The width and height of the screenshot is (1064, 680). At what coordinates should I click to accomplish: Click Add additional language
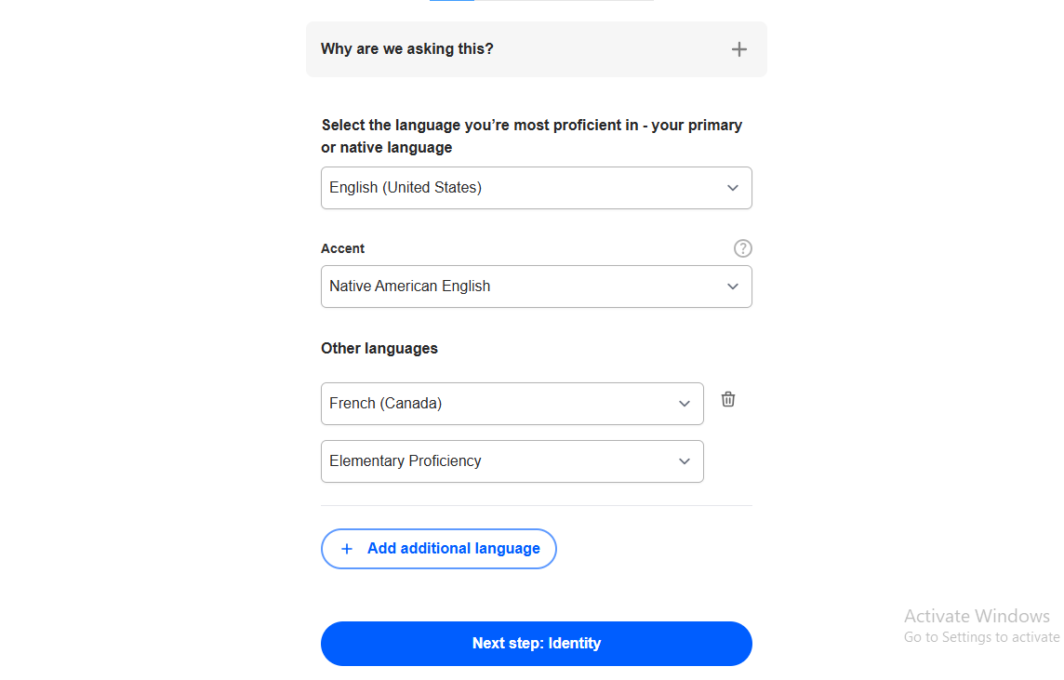pos(438,548)
